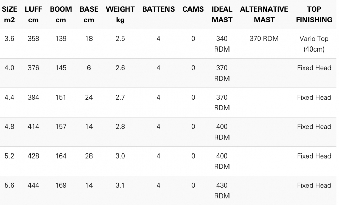Click the Vario Top (40cm) cell
Screen dimensions: 339x205
tap(314, 44)
